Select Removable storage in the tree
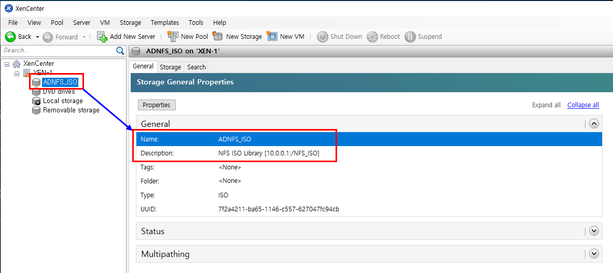Viewport: 613px width, 273px height. point(71,110)
